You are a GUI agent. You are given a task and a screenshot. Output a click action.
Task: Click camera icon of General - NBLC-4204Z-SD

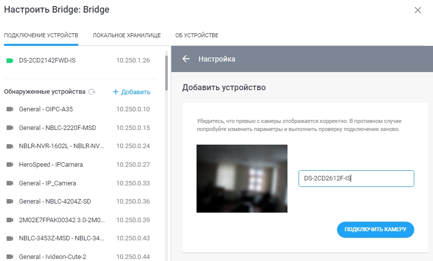coord(10,202)
